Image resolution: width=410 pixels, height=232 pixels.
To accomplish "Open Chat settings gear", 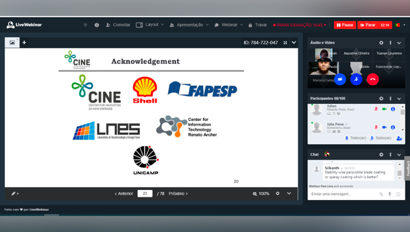I will (381, 155).
